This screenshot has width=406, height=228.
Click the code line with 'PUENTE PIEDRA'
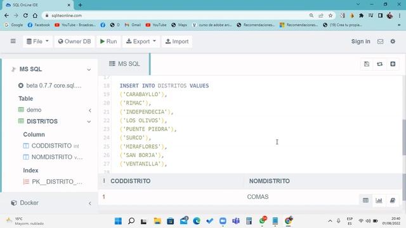point(148,129)
